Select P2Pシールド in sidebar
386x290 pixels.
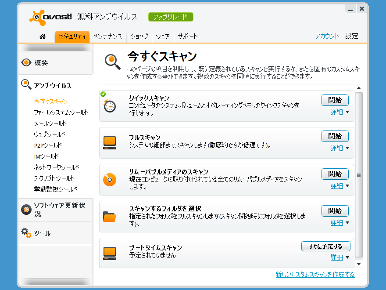(x=48, y=145)
